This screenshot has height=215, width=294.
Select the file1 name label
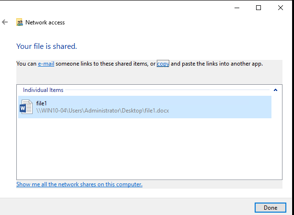tap(41, 103)
